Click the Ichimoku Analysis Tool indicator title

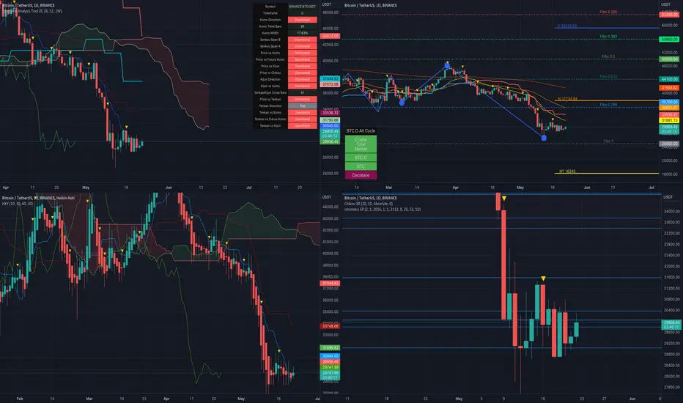33,11
